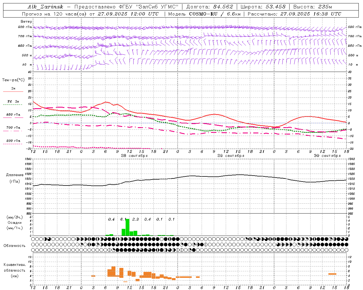Image resolution: width=363 pixels, height=290 pixels.
Task: Select the elevation text "Высота: 235м"
Action: click(313, 7)
